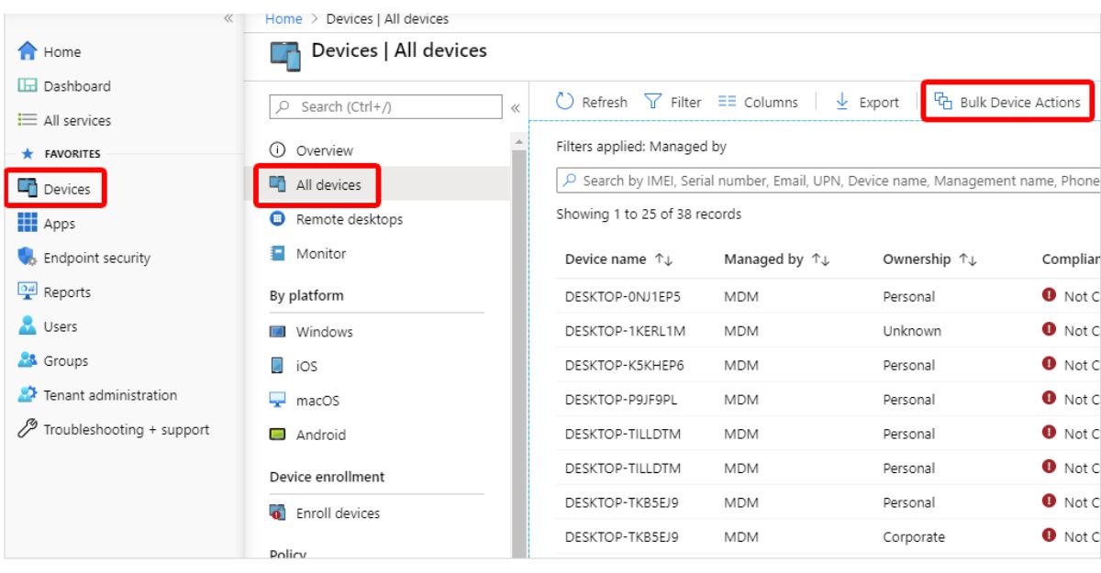Click the Filter funnel icon
The height and width of the screenshot is (573, 1101).
point(652,102)
